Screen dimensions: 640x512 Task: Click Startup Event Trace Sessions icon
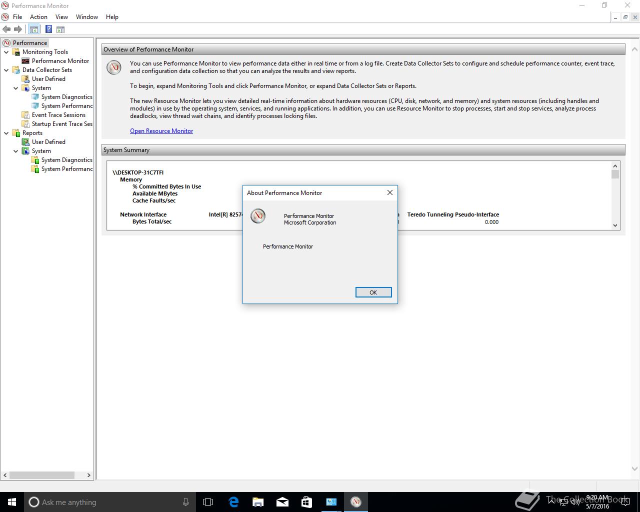click(26, 124)
